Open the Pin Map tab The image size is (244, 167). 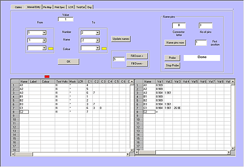click(x=47, y=7)
